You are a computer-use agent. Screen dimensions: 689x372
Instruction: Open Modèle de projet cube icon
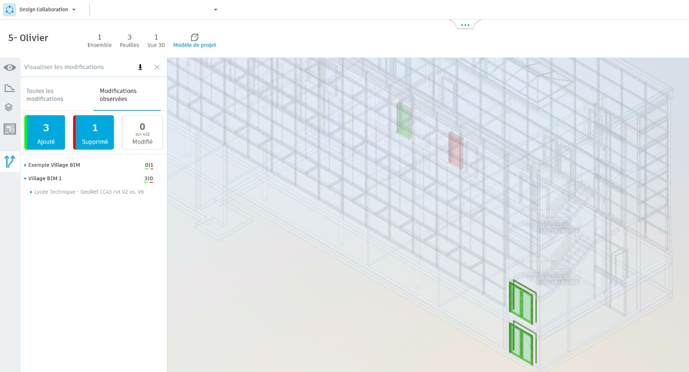point(194,37)
